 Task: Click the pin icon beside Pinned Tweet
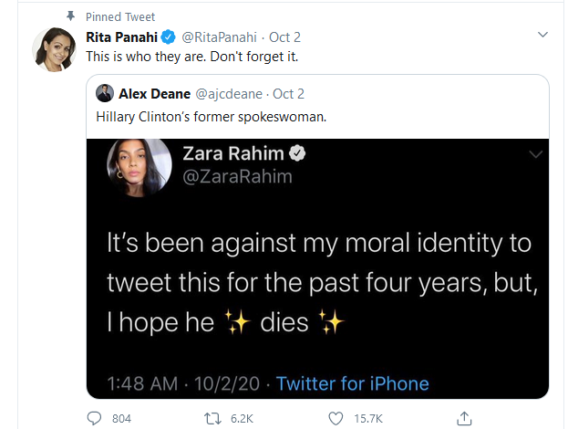(x=72, y=17)
